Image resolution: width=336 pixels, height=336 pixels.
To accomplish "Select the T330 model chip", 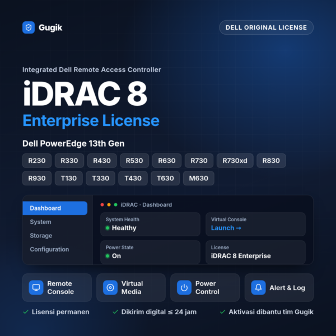I will tap(100, 178).
